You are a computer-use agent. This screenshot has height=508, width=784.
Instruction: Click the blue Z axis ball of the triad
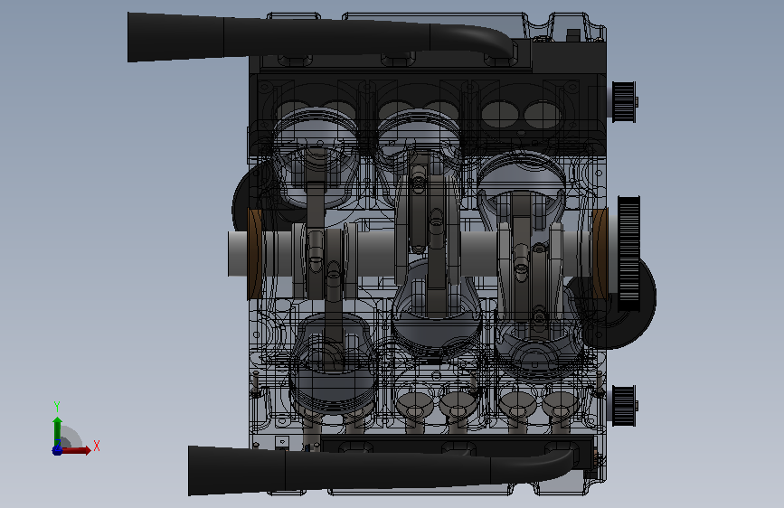(x=57, y=450)
